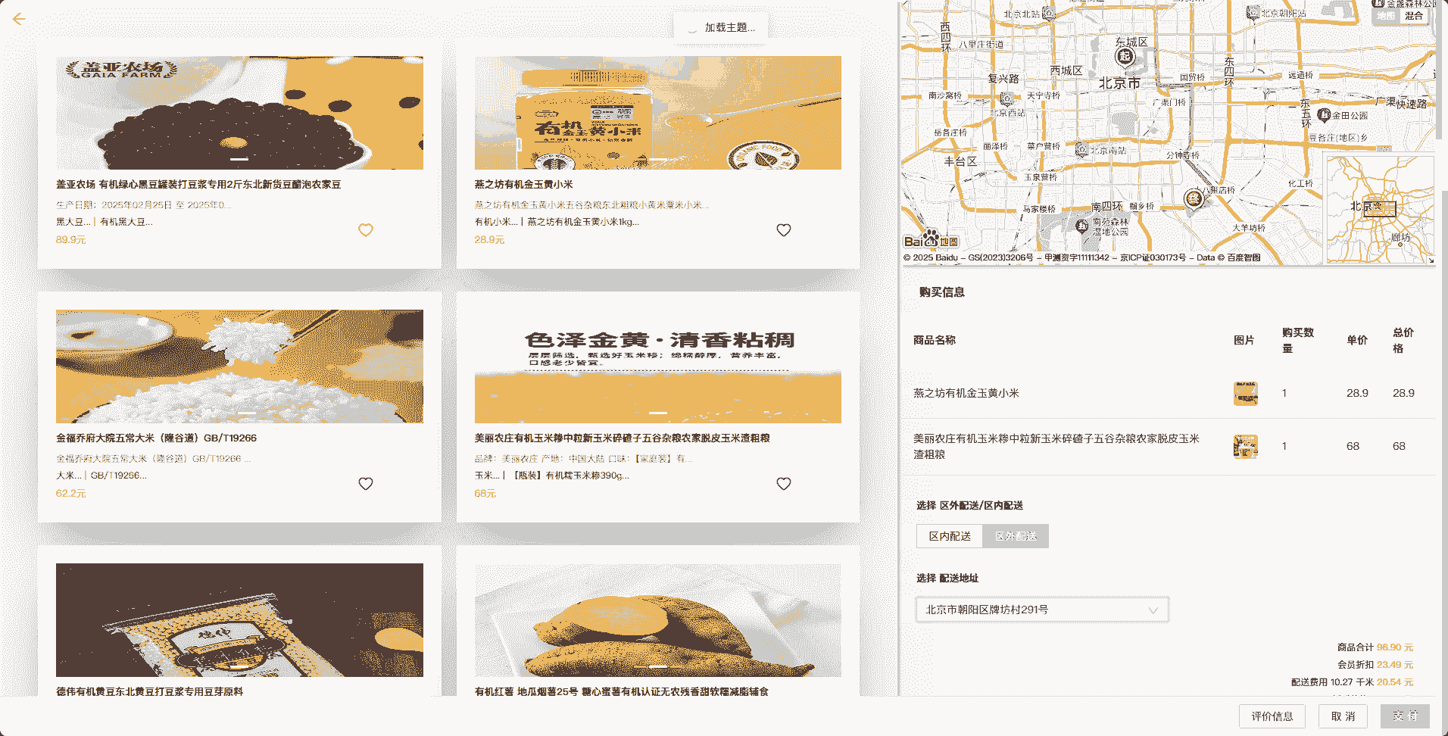Click the 商品合计 96.90 元 total
The width and height of the screenshot is (1448, 736).
[x=1375, y=647]
